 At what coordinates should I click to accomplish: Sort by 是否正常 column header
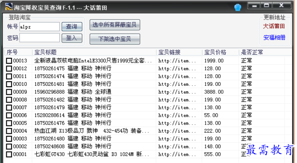[x=265, y=52]
